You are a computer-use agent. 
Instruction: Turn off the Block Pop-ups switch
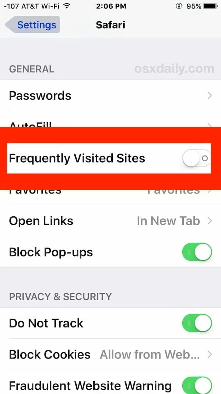coord(197,252)
